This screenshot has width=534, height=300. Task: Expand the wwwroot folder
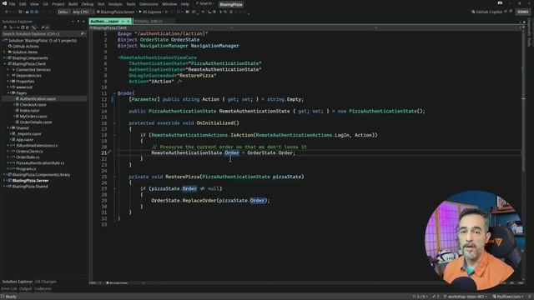click(x=8, y=87)
